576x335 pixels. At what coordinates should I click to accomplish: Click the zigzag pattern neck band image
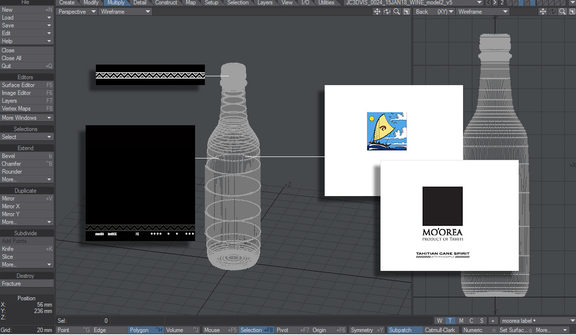[150, 75]
